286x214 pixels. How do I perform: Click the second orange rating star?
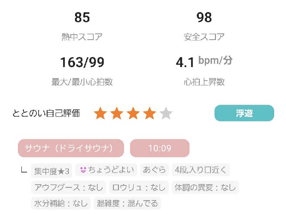pos(117,114)
